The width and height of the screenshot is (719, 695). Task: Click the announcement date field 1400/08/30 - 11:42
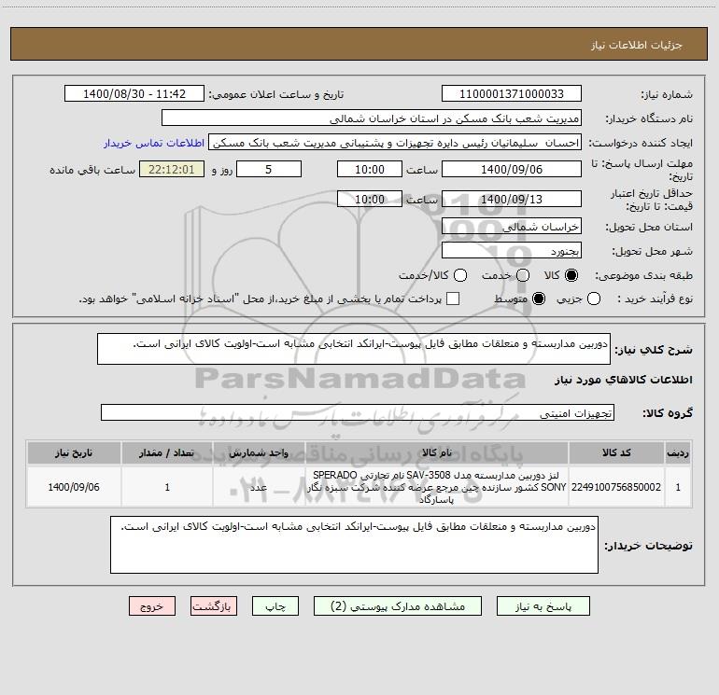pos(134,94)
